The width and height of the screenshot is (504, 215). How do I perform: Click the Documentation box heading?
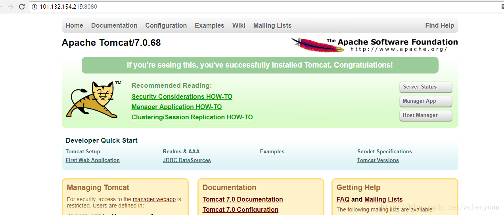pyautogui.click(x=229, y=187)
